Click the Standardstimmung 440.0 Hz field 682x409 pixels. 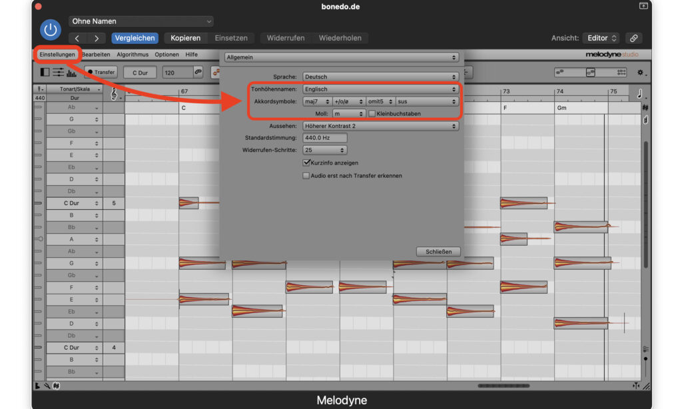click(325, 137)
